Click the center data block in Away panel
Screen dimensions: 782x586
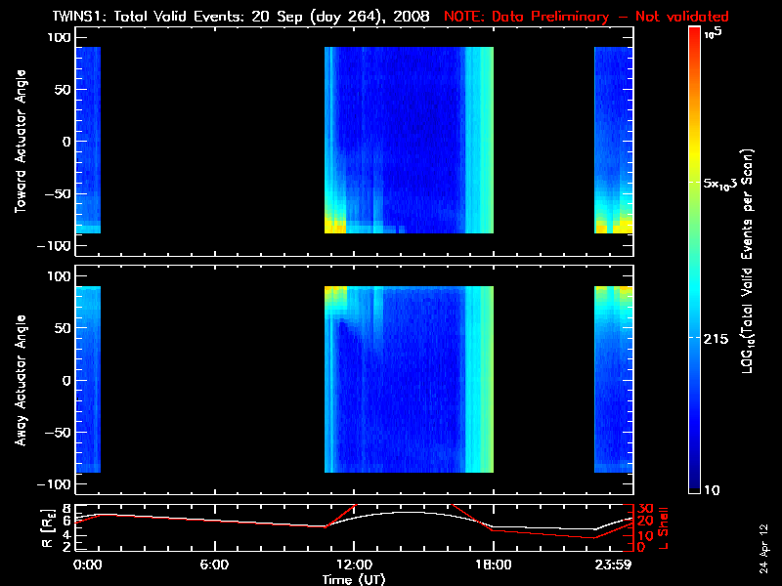(409, 379)
